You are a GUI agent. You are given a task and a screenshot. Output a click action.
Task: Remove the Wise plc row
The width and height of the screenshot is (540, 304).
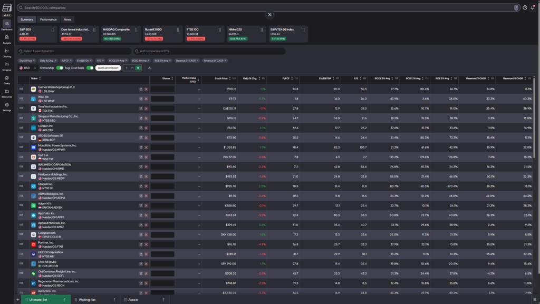click(x=146, y=99)
